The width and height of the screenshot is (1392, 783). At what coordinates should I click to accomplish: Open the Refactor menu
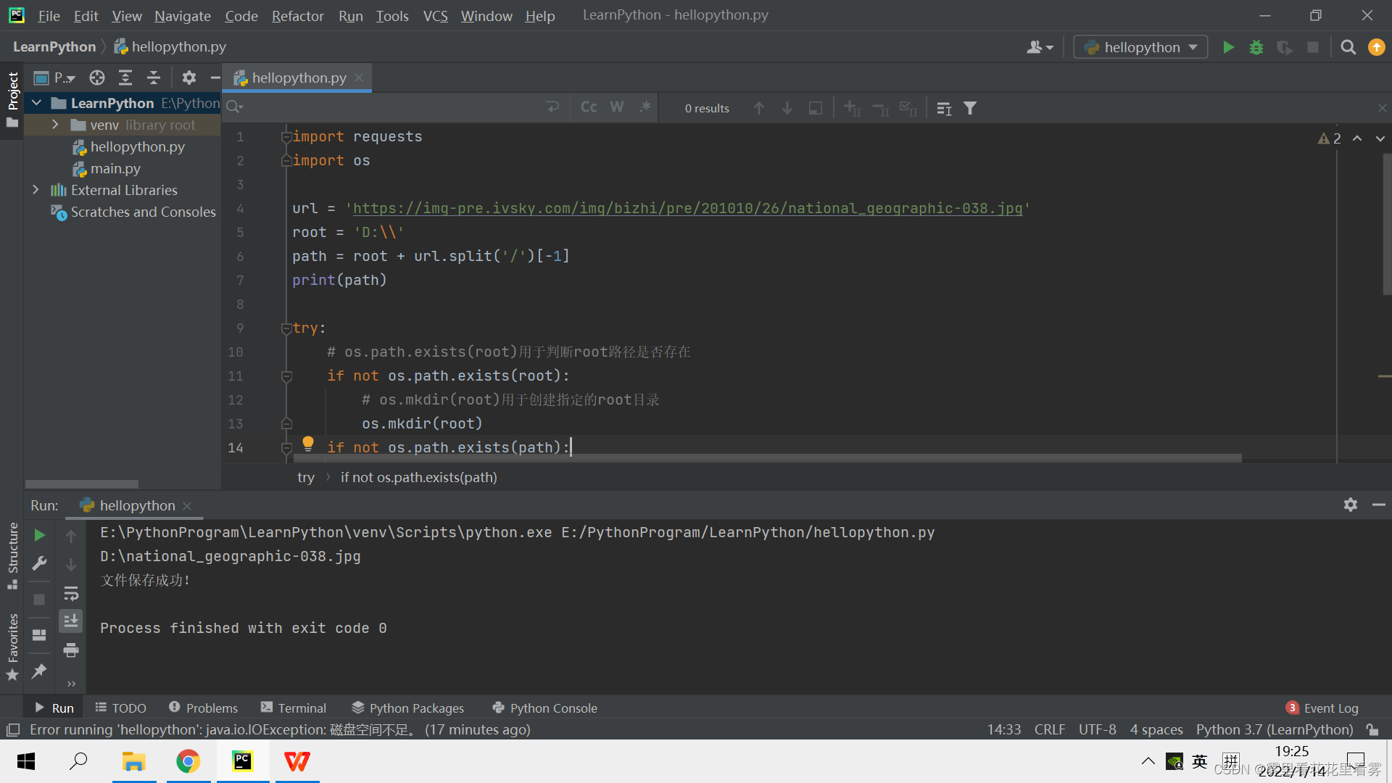click(297, 15)
